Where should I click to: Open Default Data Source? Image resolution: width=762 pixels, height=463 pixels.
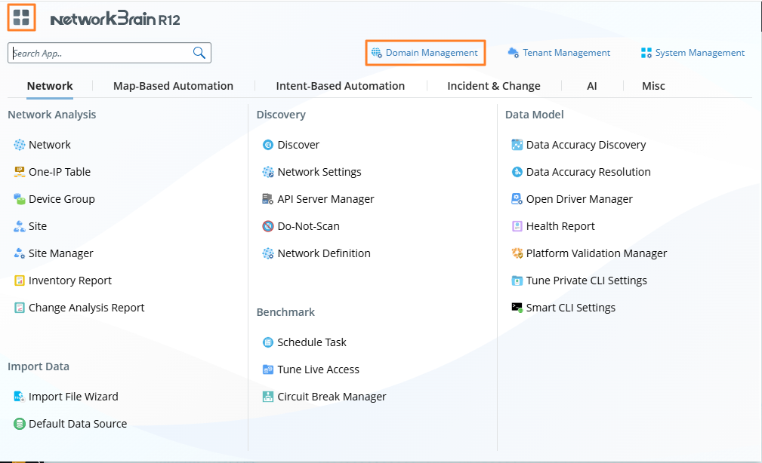click(77, 424)
